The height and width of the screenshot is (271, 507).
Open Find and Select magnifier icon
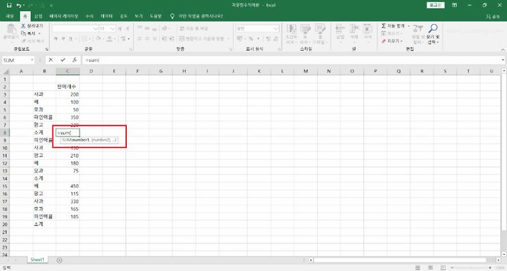pyautogui.click(x=433, y=28)
